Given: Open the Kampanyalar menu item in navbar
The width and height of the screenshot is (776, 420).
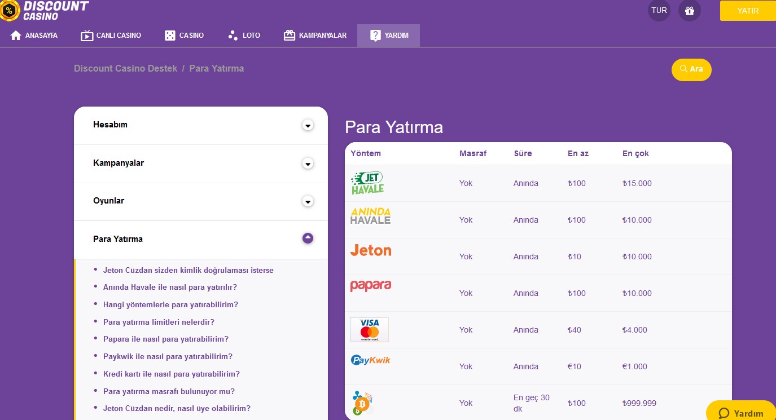Looking at the screenshot, I should pos(315,36).
